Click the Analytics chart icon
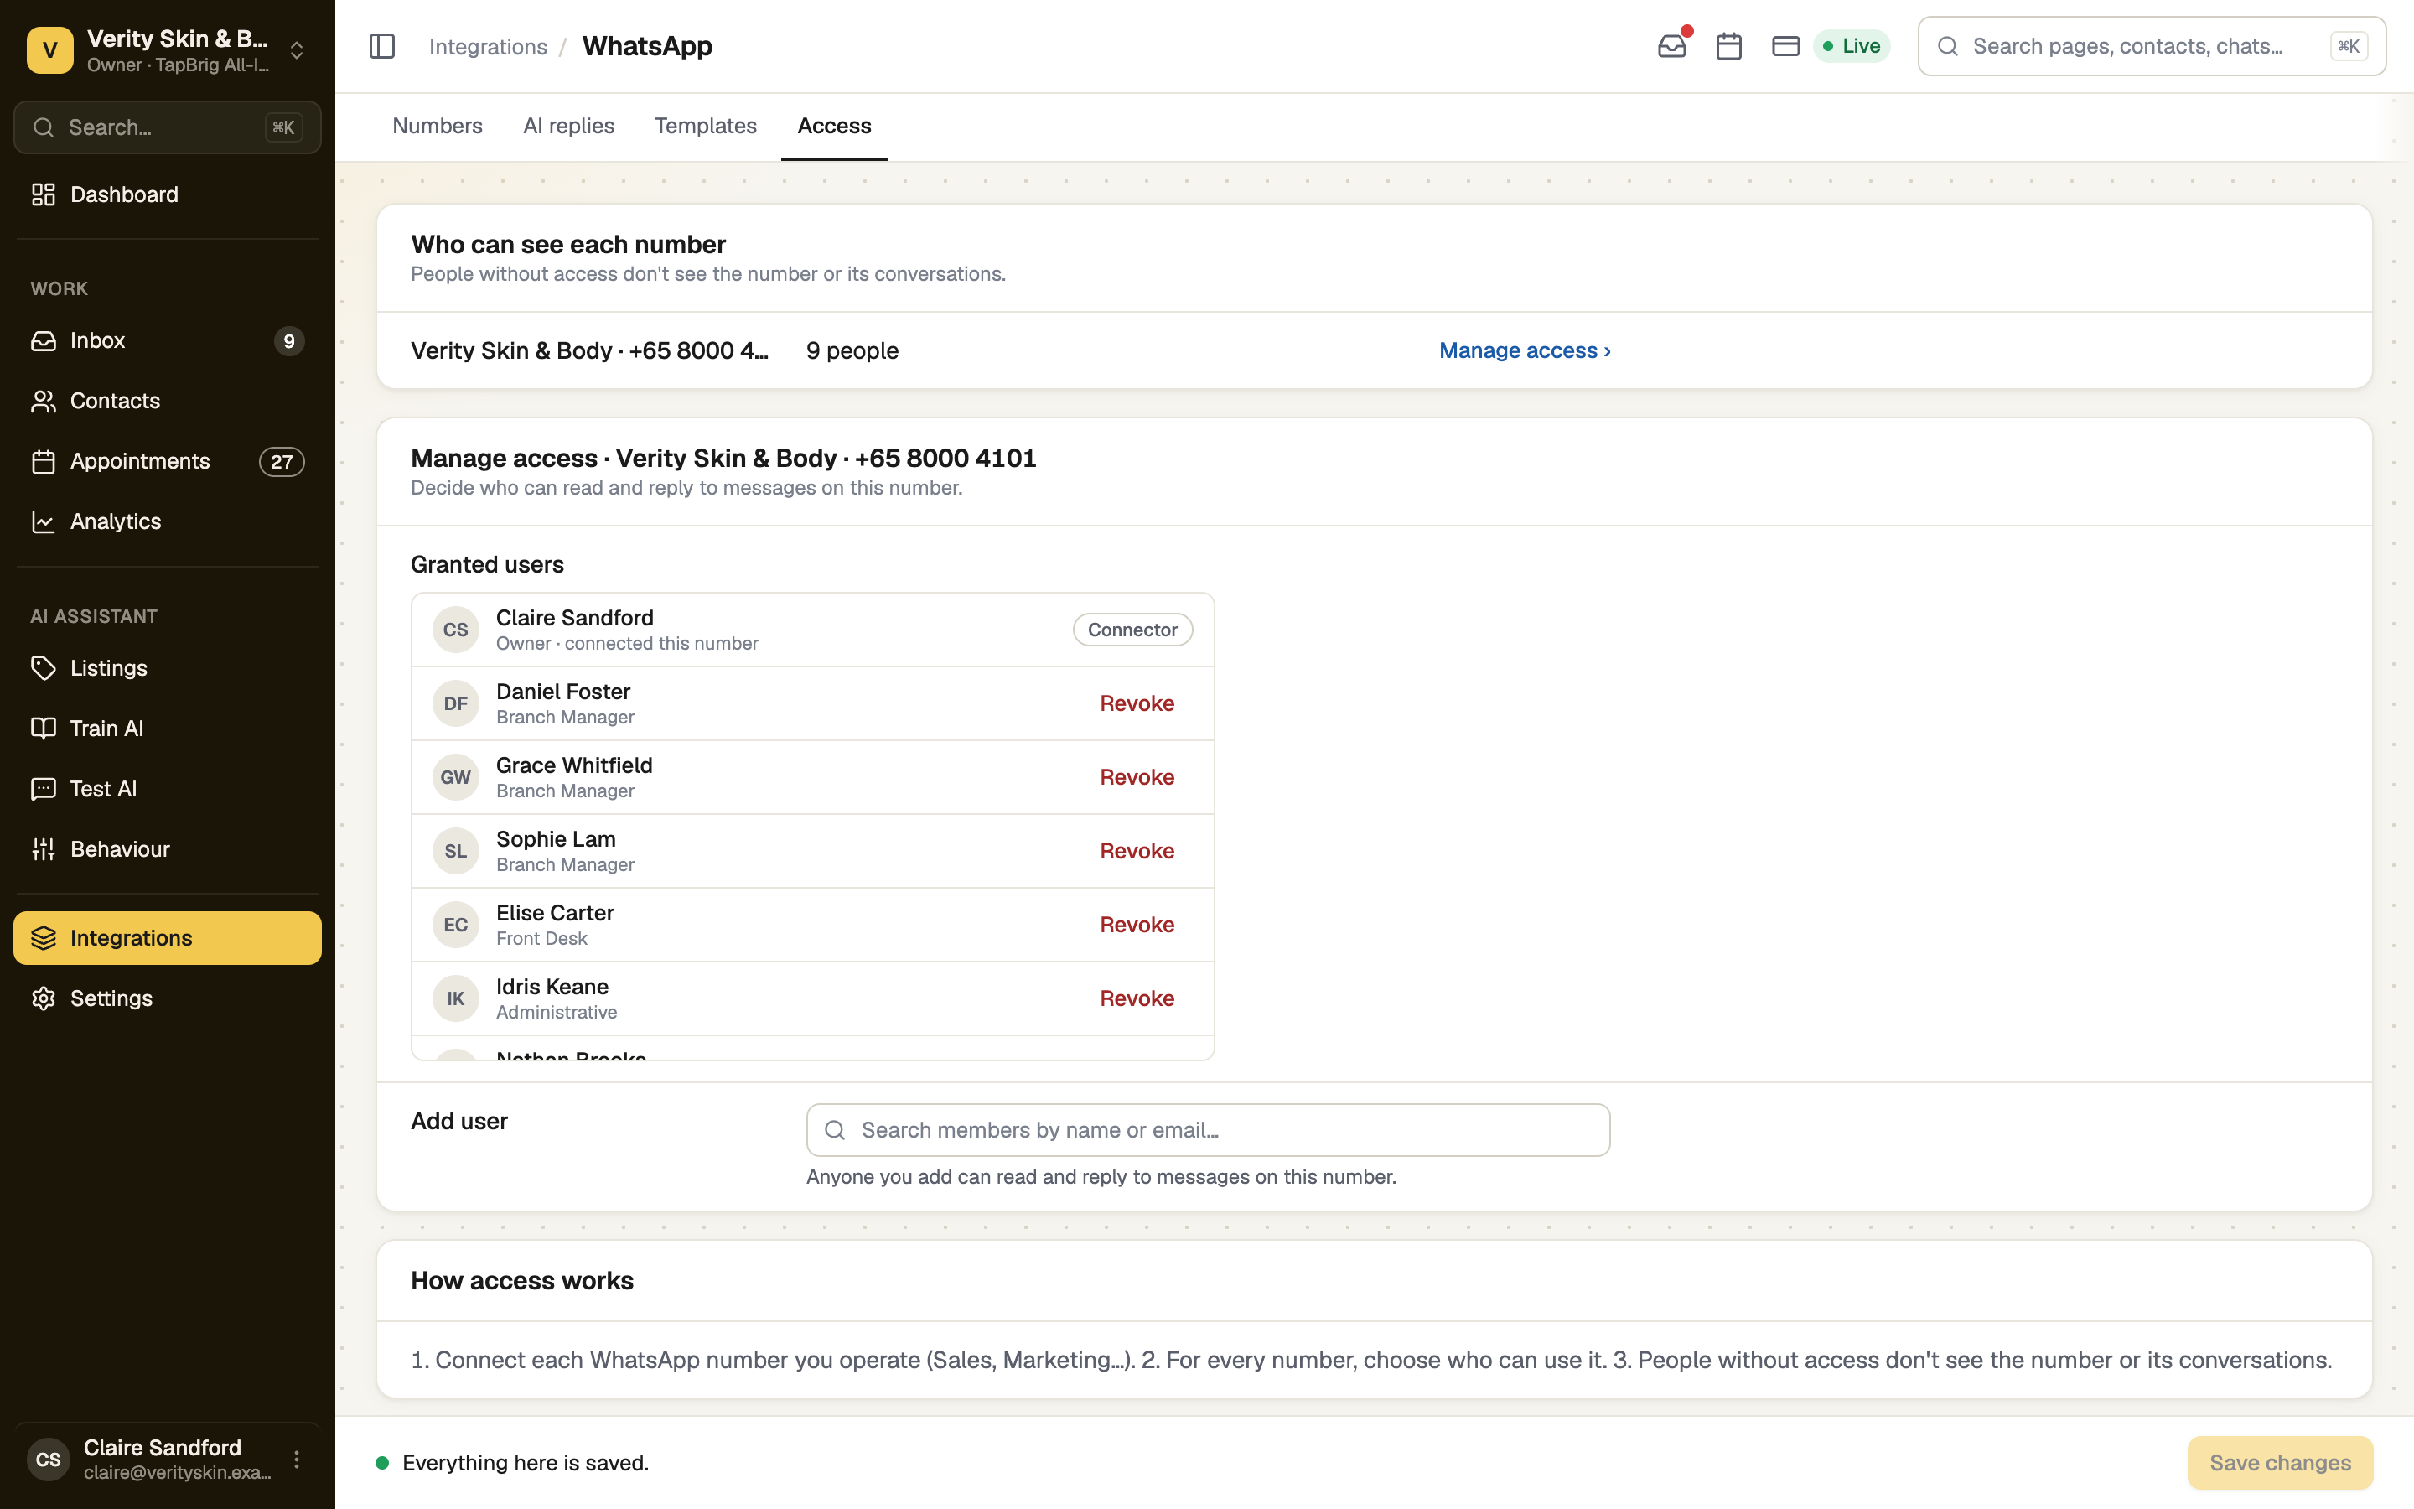 click(43, 522)
